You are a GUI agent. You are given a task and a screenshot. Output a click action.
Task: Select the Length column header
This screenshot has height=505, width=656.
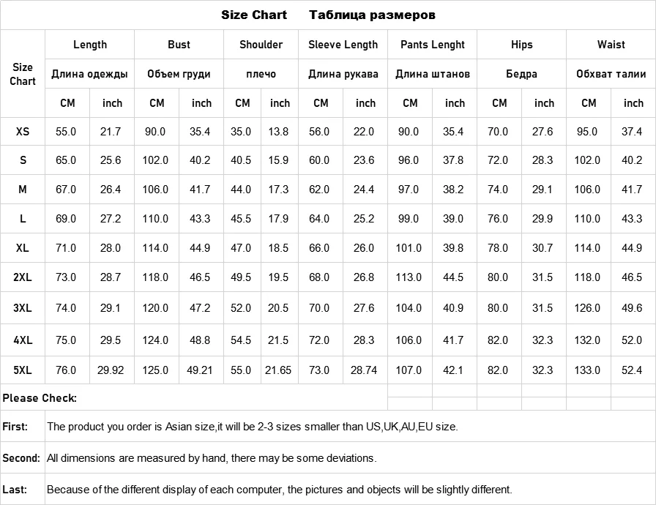pos(90,45)
